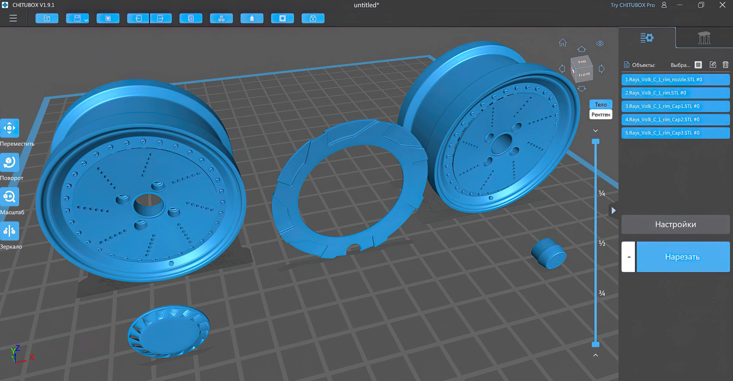This screenshot has height=381, width=733.
Task: Reset view with the home icon
Action: (563, 43)
